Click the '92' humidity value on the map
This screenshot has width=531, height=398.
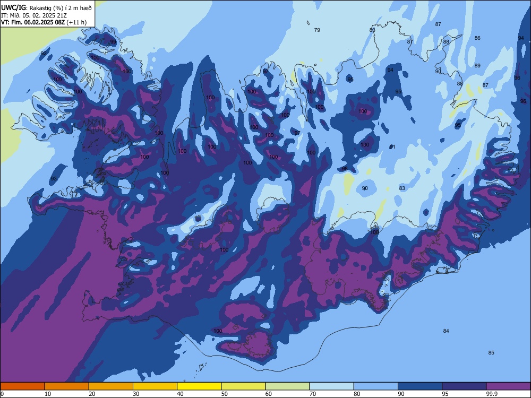[x=44, y=54]
